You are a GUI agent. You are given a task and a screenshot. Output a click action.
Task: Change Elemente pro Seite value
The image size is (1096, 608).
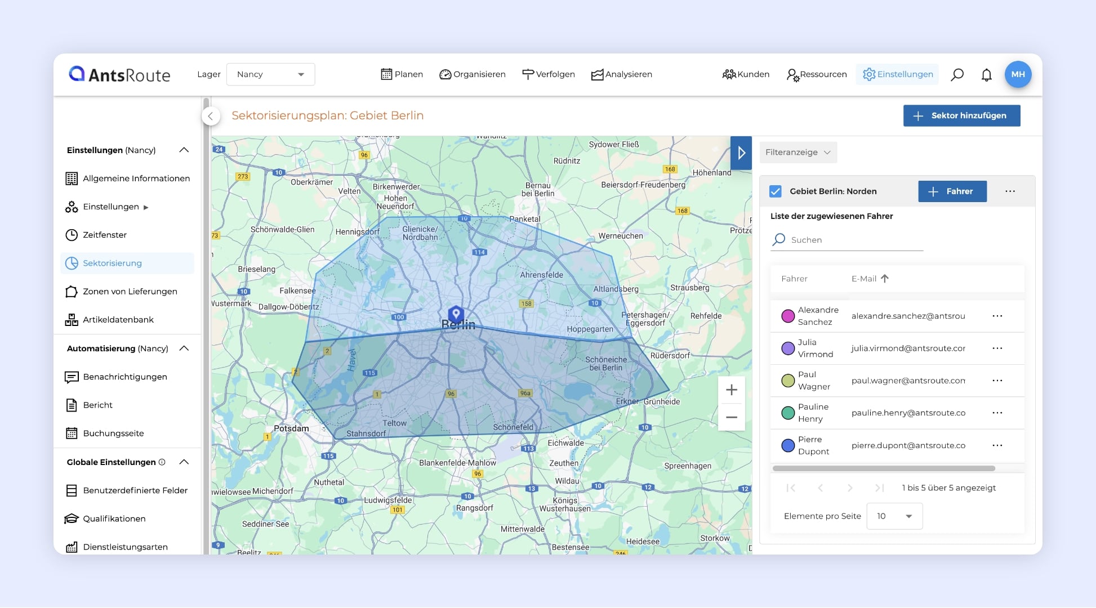tap(894, 516)
